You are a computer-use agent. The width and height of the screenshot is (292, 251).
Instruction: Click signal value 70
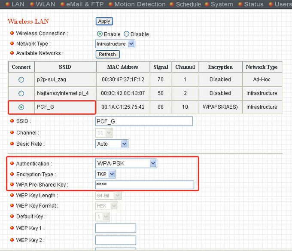(161, 80)
